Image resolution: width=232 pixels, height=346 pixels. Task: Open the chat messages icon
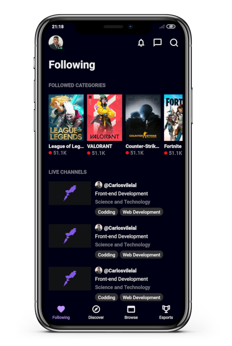[157, 42]
